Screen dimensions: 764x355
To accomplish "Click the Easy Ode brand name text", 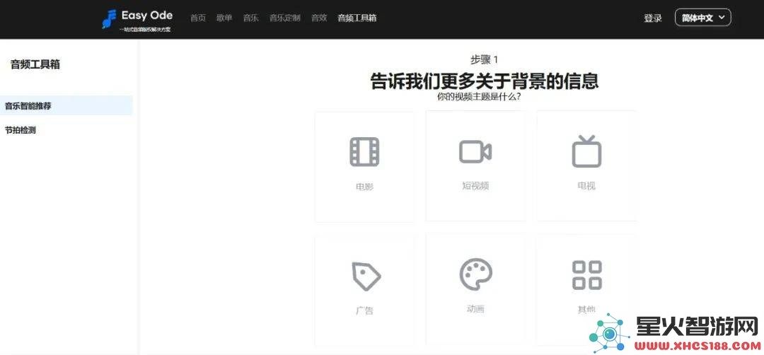I will tap(146, 16).
